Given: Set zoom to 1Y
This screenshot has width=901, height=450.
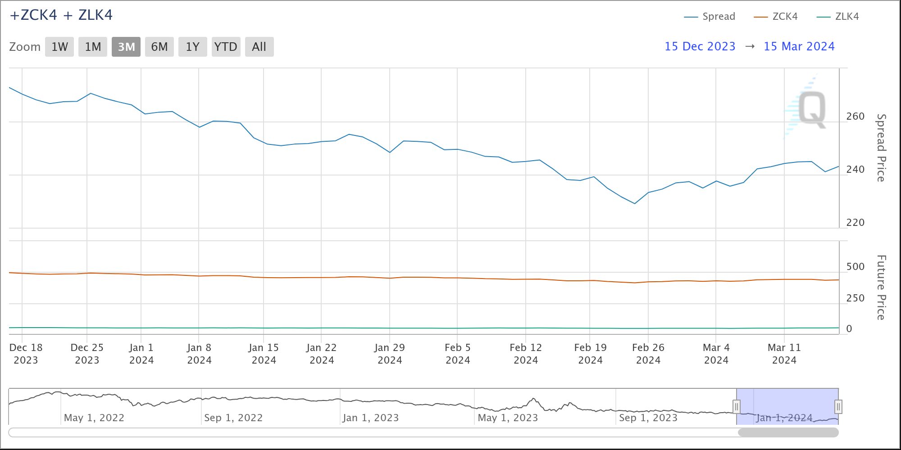Looking at the screenshot, I should [x=193, y=47].
